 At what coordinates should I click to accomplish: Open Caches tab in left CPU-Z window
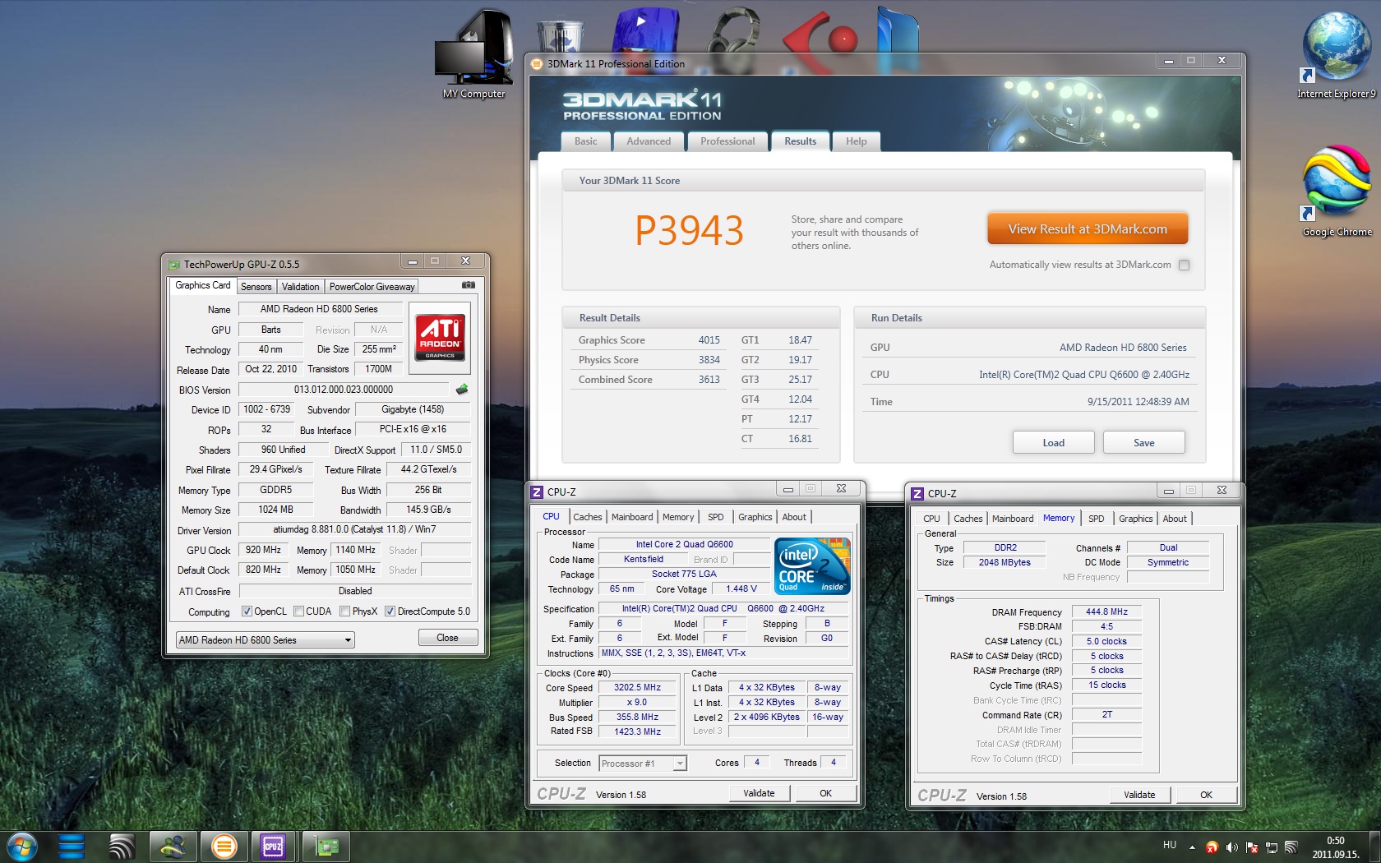(x=588, y=517)
